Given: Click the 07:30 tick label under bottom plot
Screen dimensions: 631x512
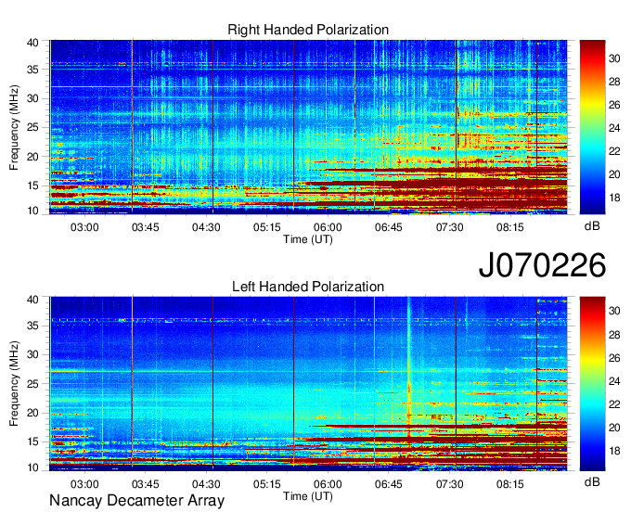Looking at the screenshot, I should pos(449,484).
